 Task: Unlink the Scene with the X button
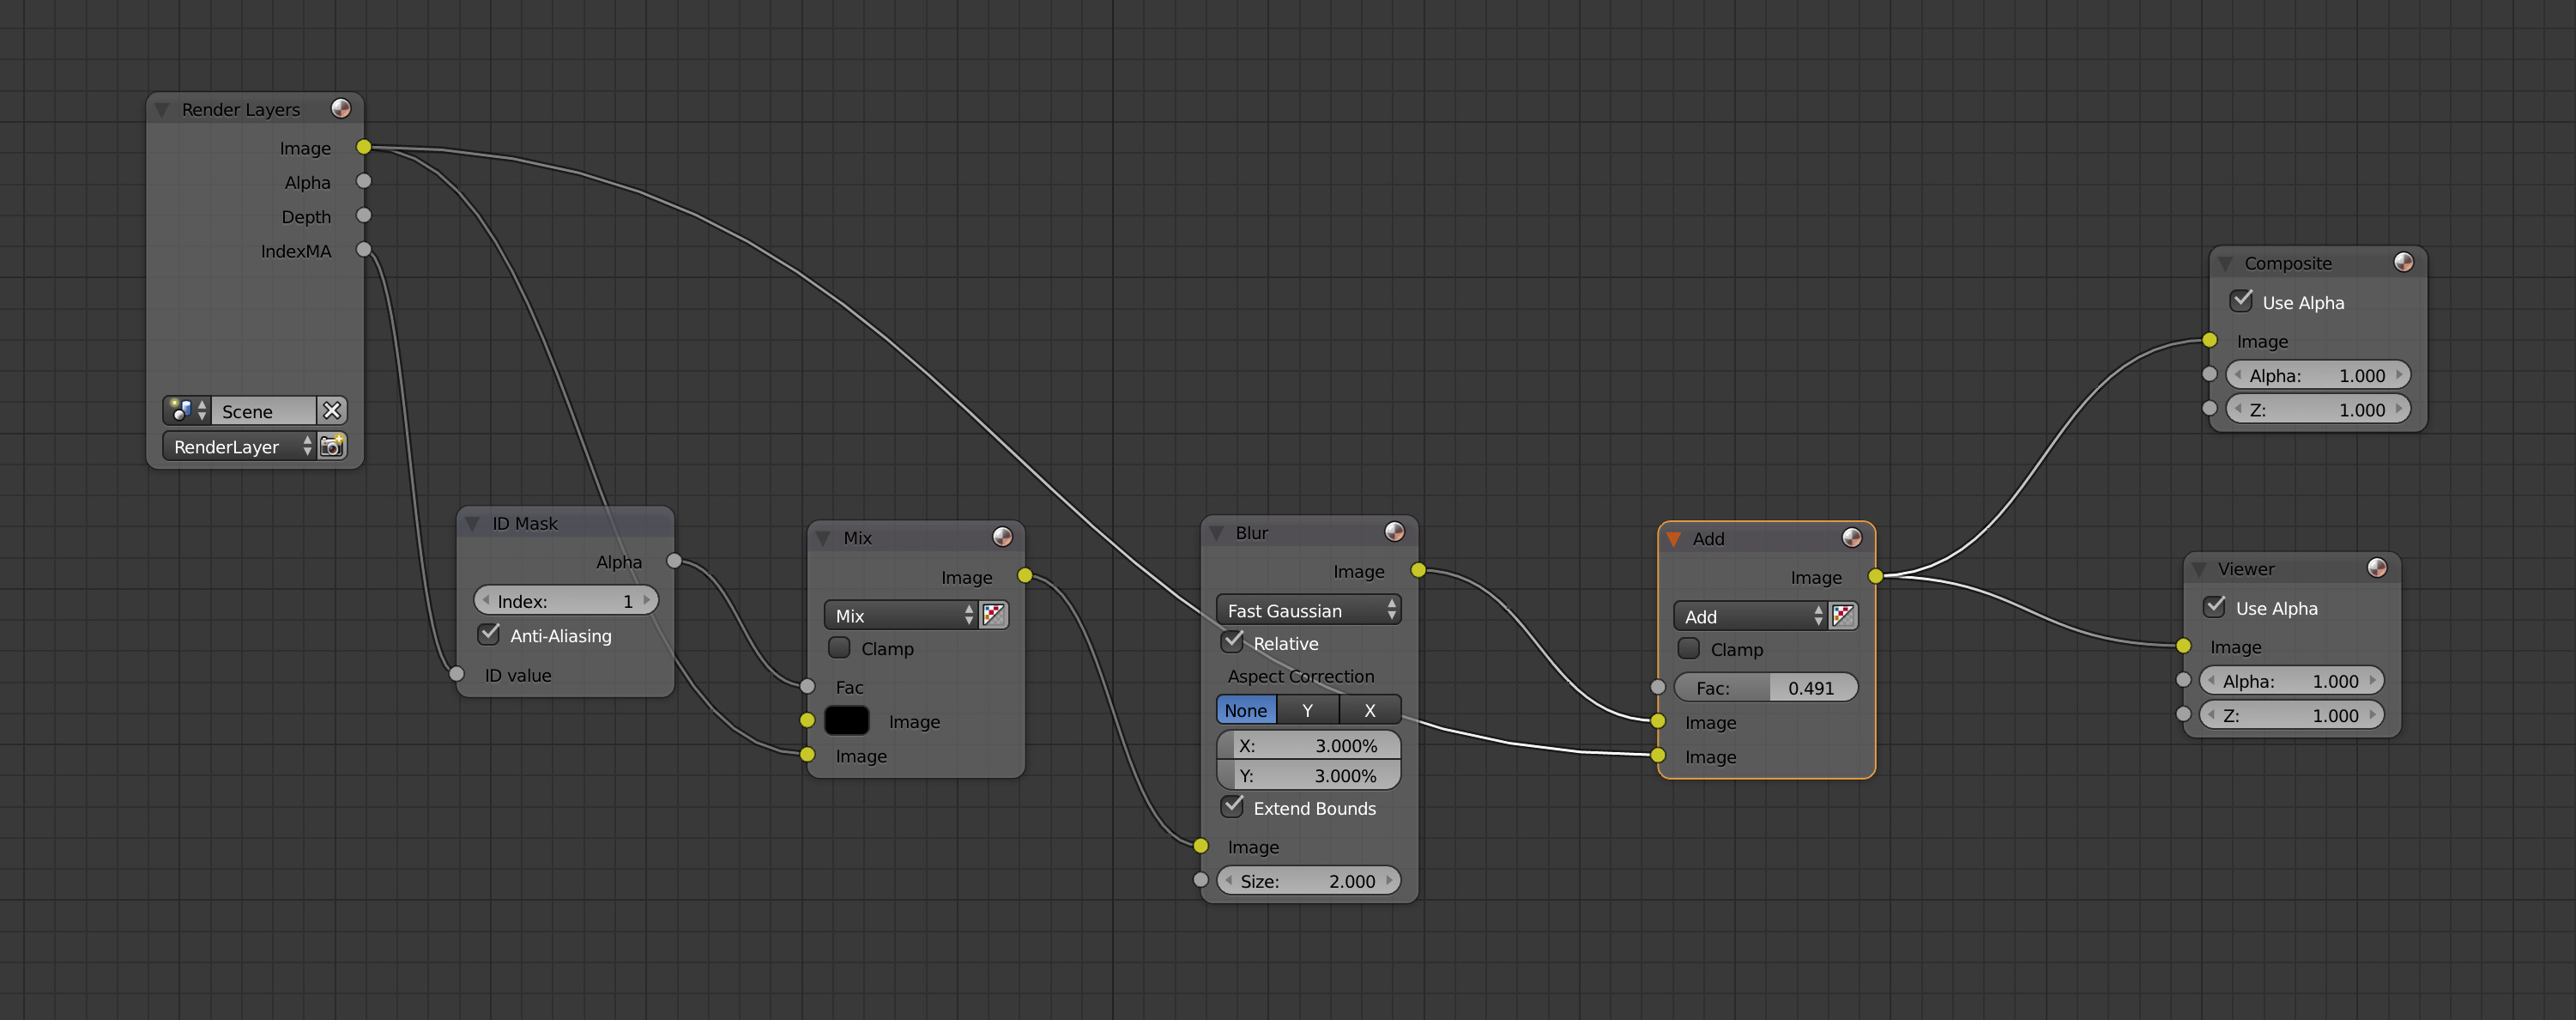(332, 410)
